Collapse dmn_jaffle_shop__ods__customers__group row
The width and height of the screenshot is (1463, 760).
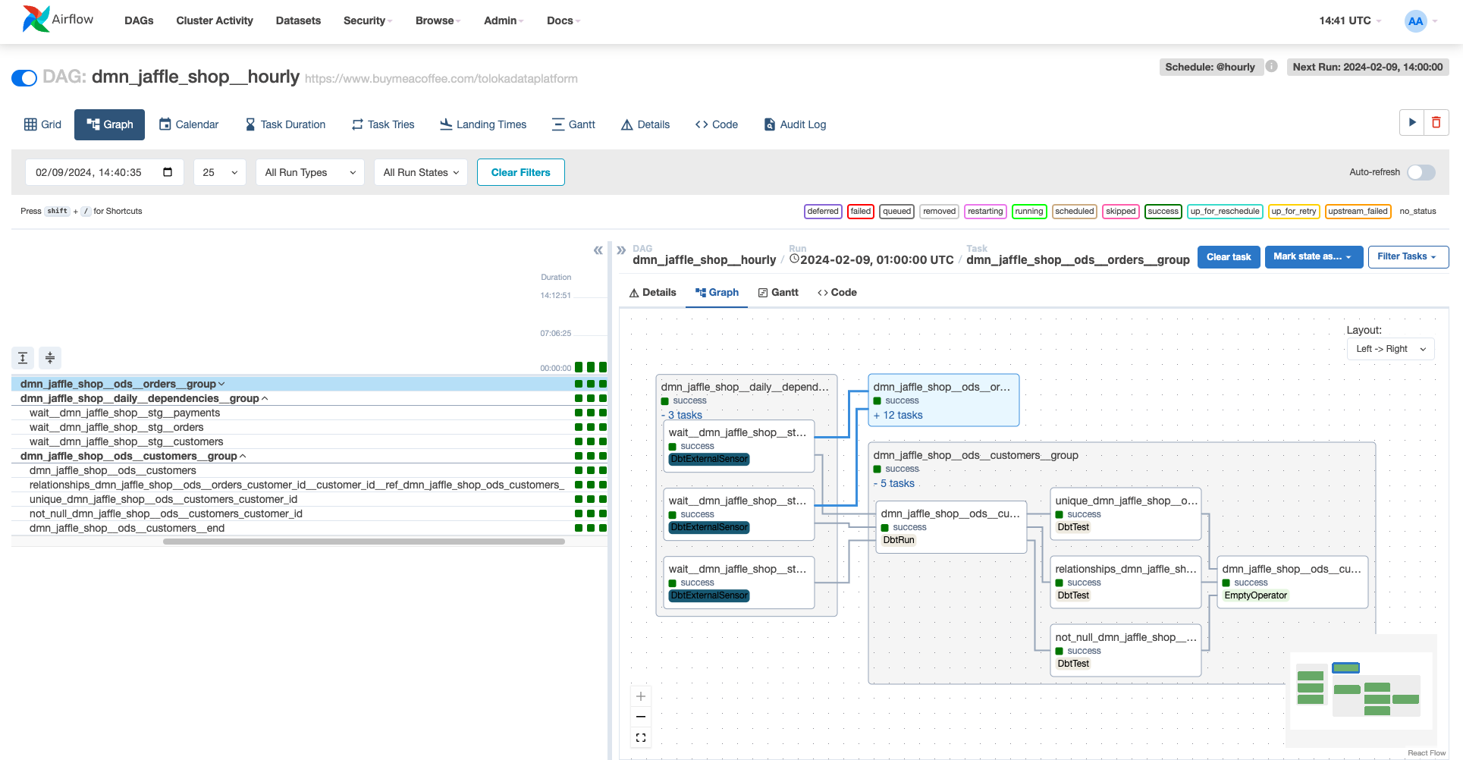pyautogui.click(x=133, y=456)
